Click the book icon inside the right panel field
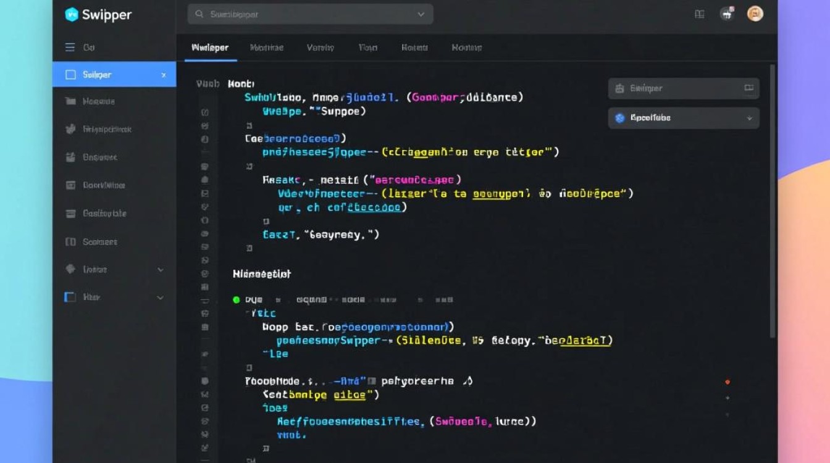This screenshot has width=830, height=463. (x=749, y=88)
